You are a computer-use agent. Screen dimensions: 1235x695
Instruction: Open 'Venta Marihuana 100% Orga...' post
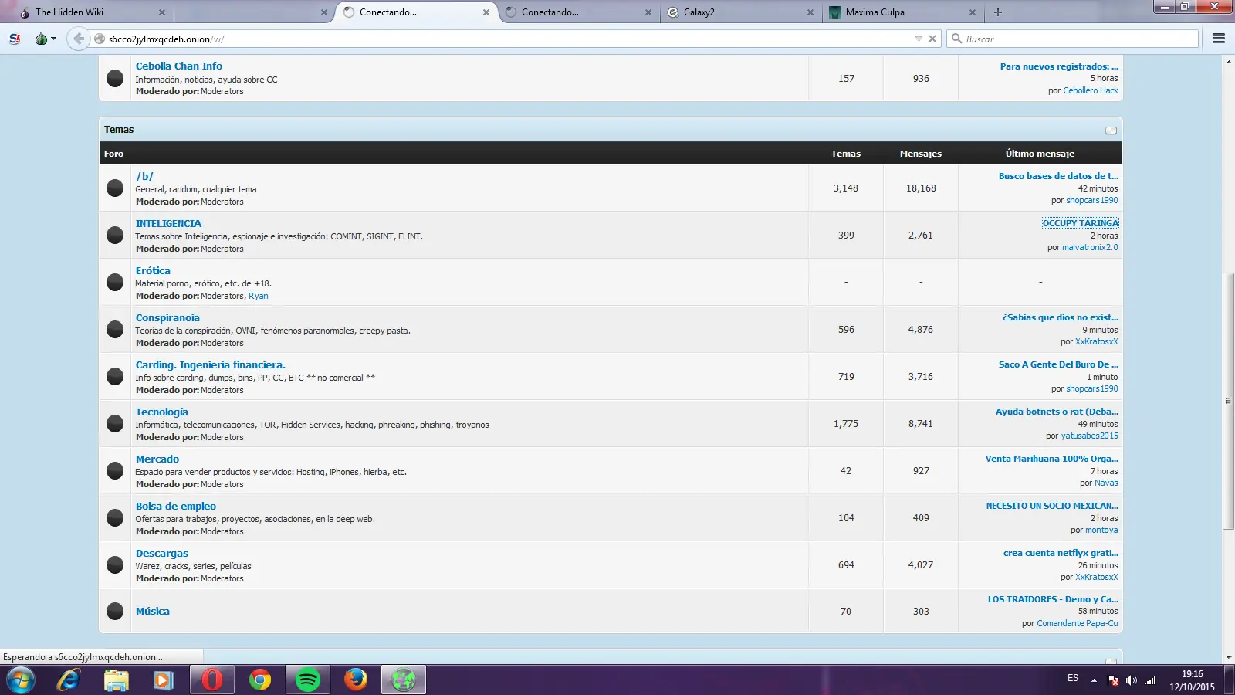(x=1052, y=459)
